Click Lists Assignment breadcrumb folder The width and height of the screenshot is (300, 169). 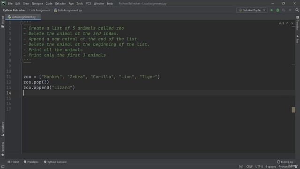point(40,10)
